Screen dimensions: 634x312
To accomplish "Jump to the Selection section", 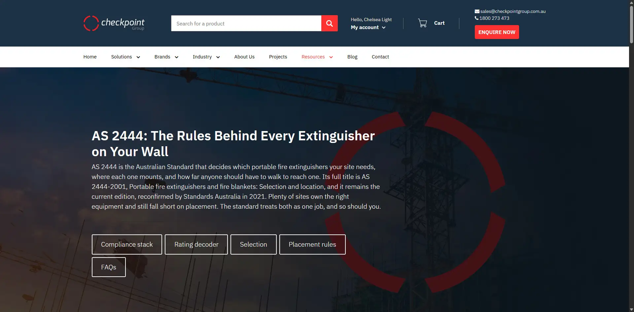I will (254, 244).
